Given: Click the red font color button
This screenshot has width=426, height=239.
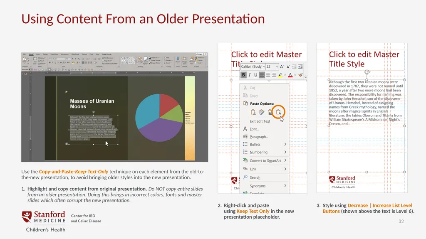Looking at the screenshot, I should pos(290,75).
